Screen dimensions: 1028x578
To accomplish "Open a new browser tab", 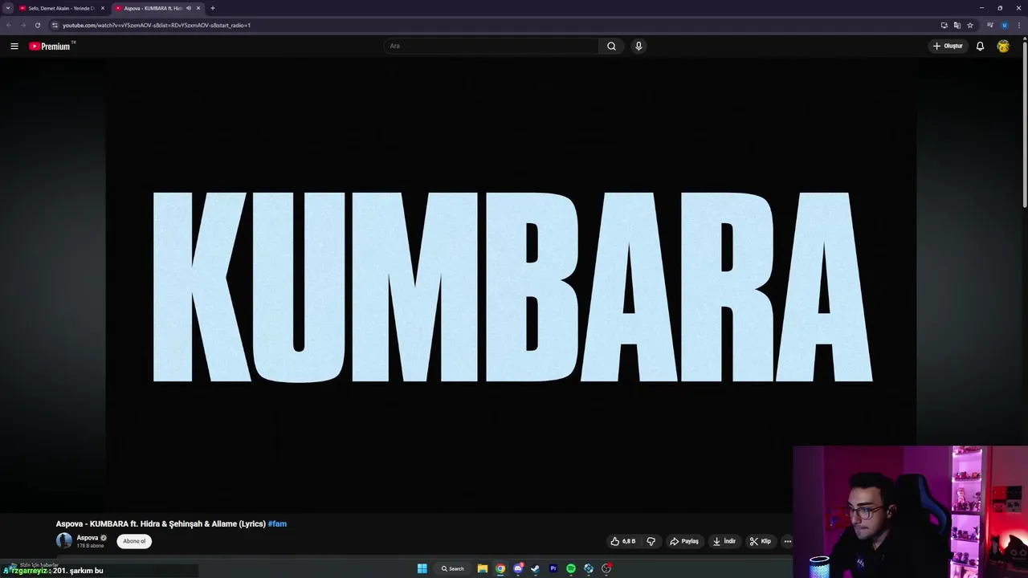I will click(x=213, y=8).
